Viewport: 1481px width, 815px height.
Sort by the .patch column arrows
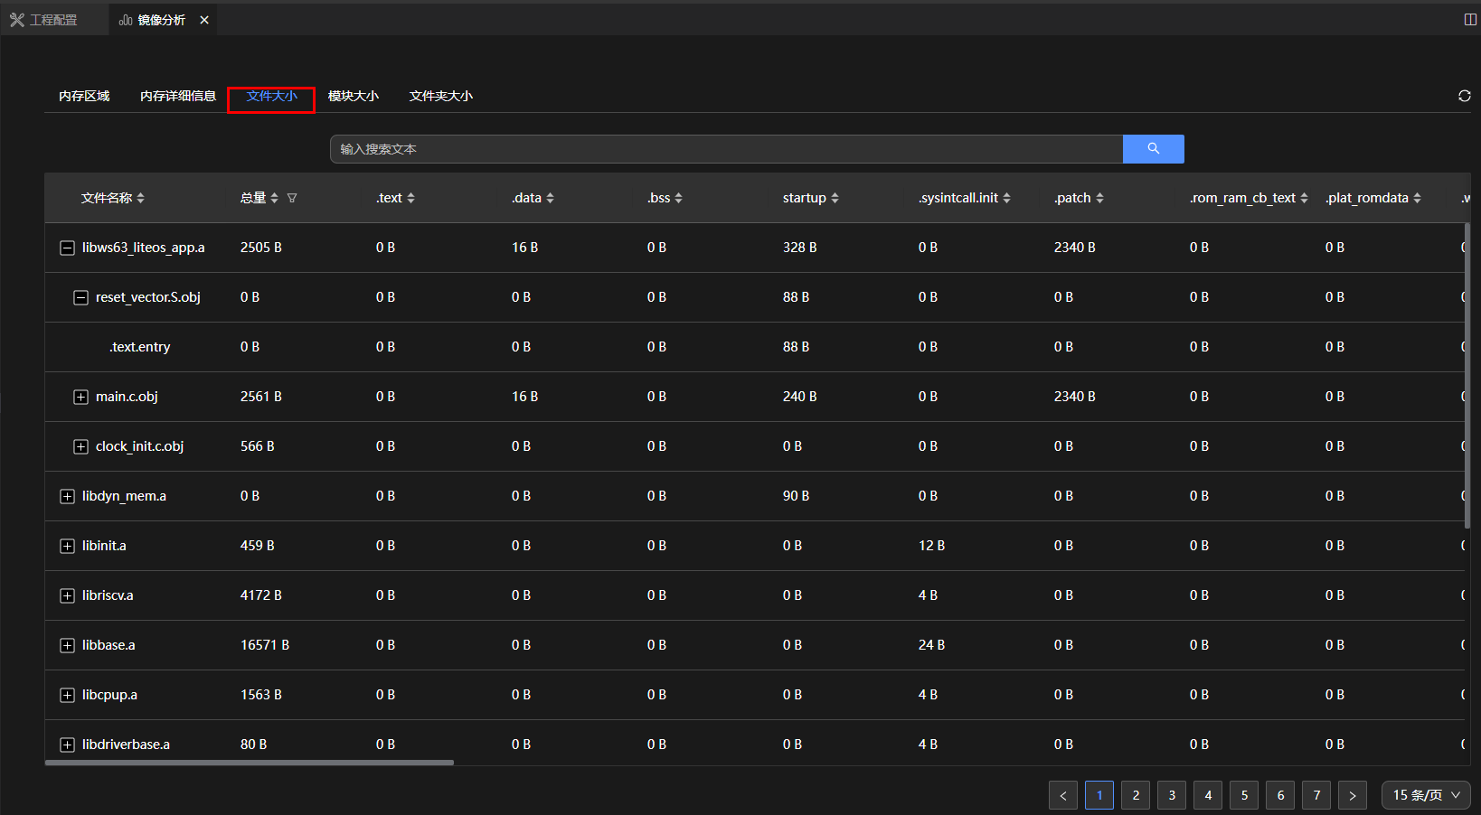click(1099, 198)
